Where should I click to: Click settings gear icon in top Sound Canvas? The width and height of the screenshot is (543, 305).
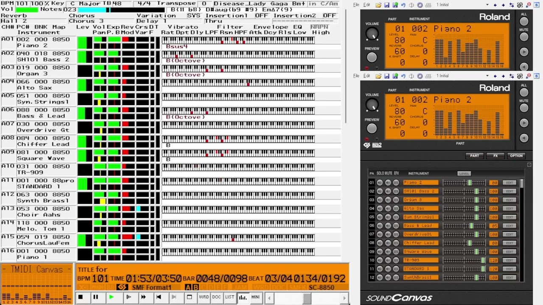click(420, 5)
